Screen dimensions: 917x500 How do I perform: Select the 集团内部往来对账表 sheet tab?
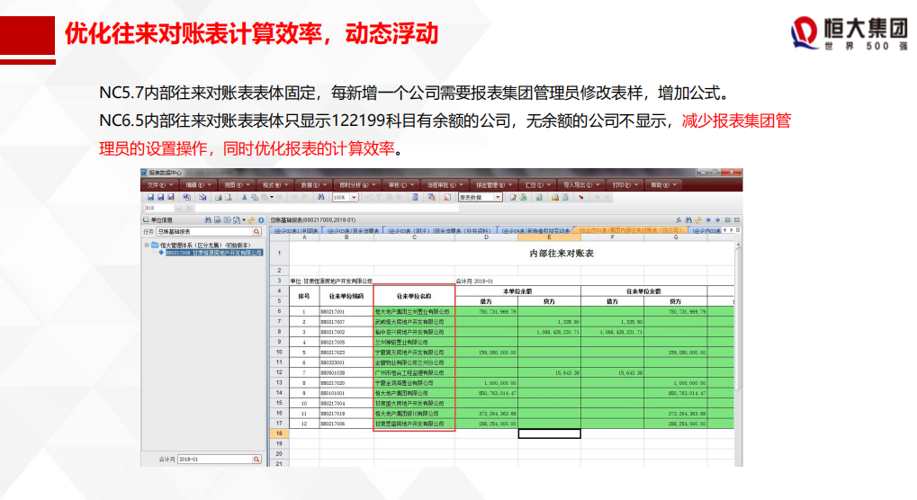[629, 231]
